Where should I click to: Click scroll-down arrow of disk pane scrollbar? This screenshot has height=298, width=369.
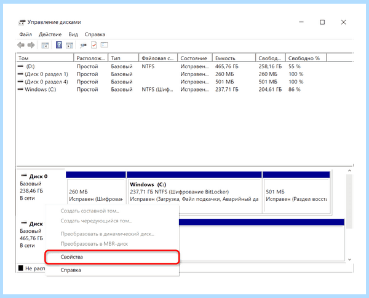pos(349,259)
